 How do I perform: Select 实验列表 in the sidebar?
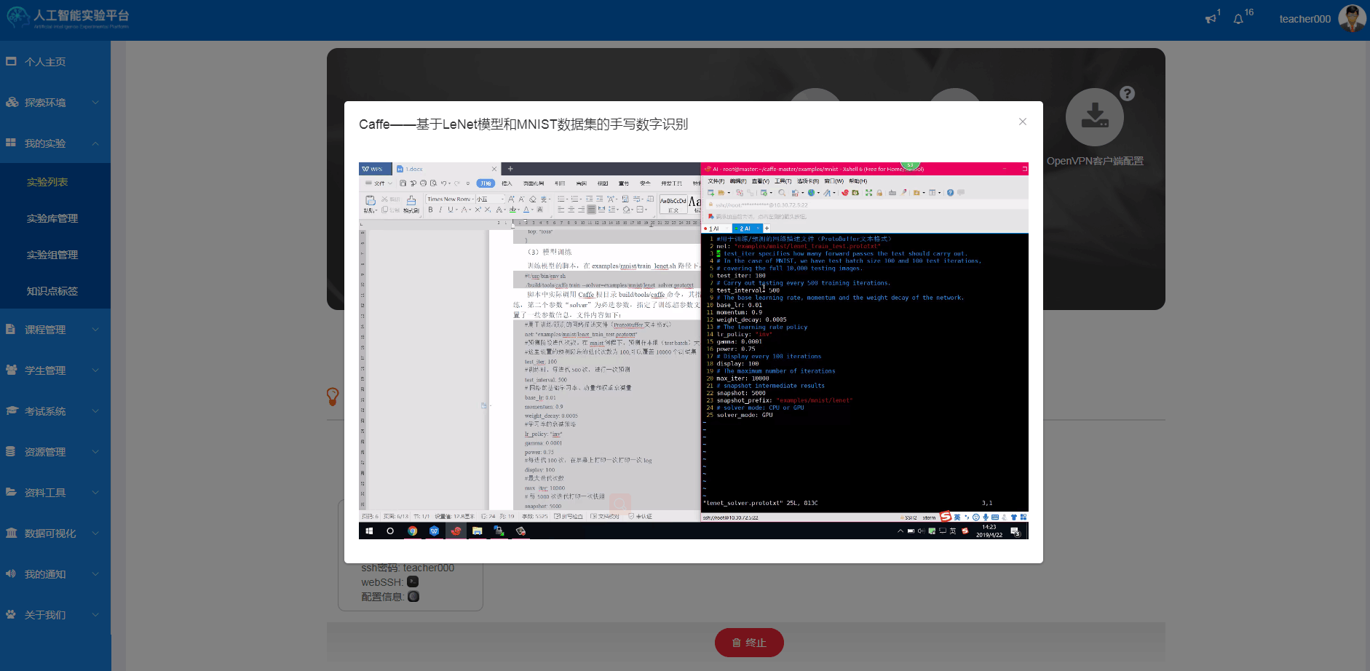(47, 182)
